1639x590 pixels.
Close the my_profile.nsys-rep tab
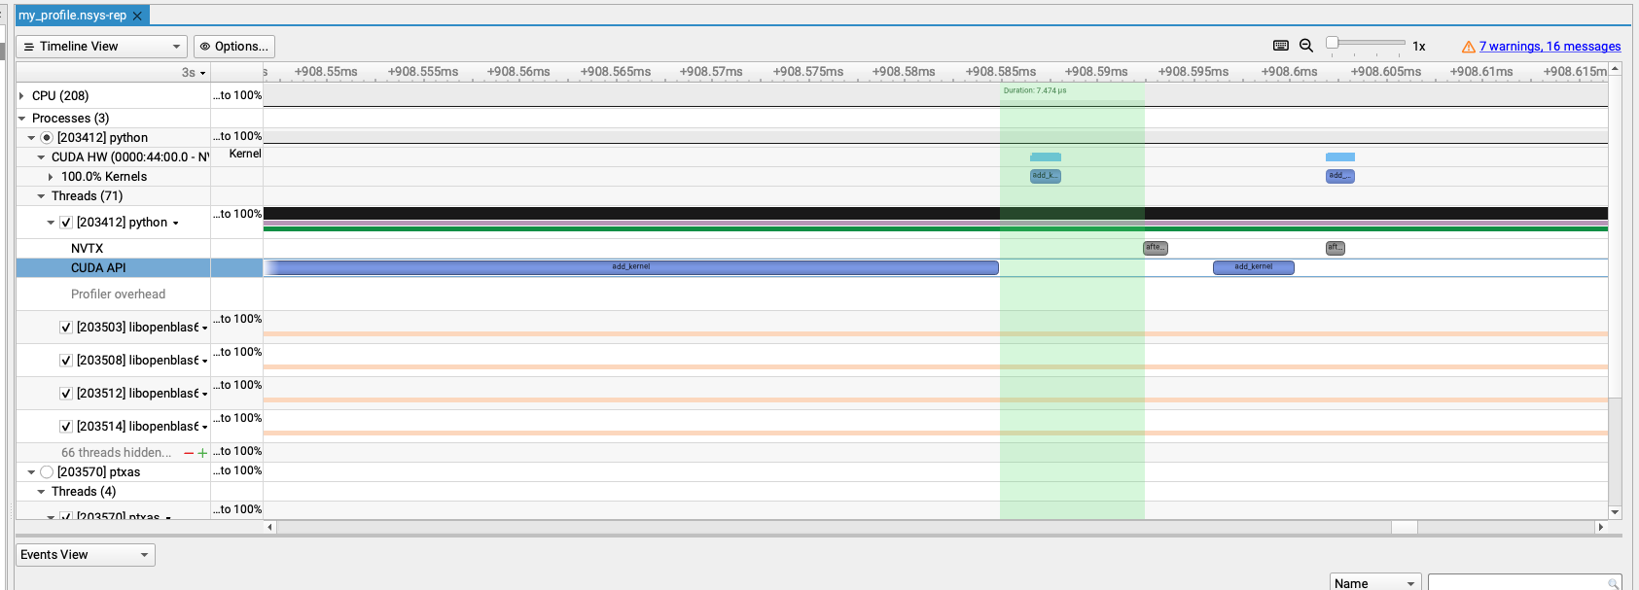pyautogui.click(x=137, y=16)
